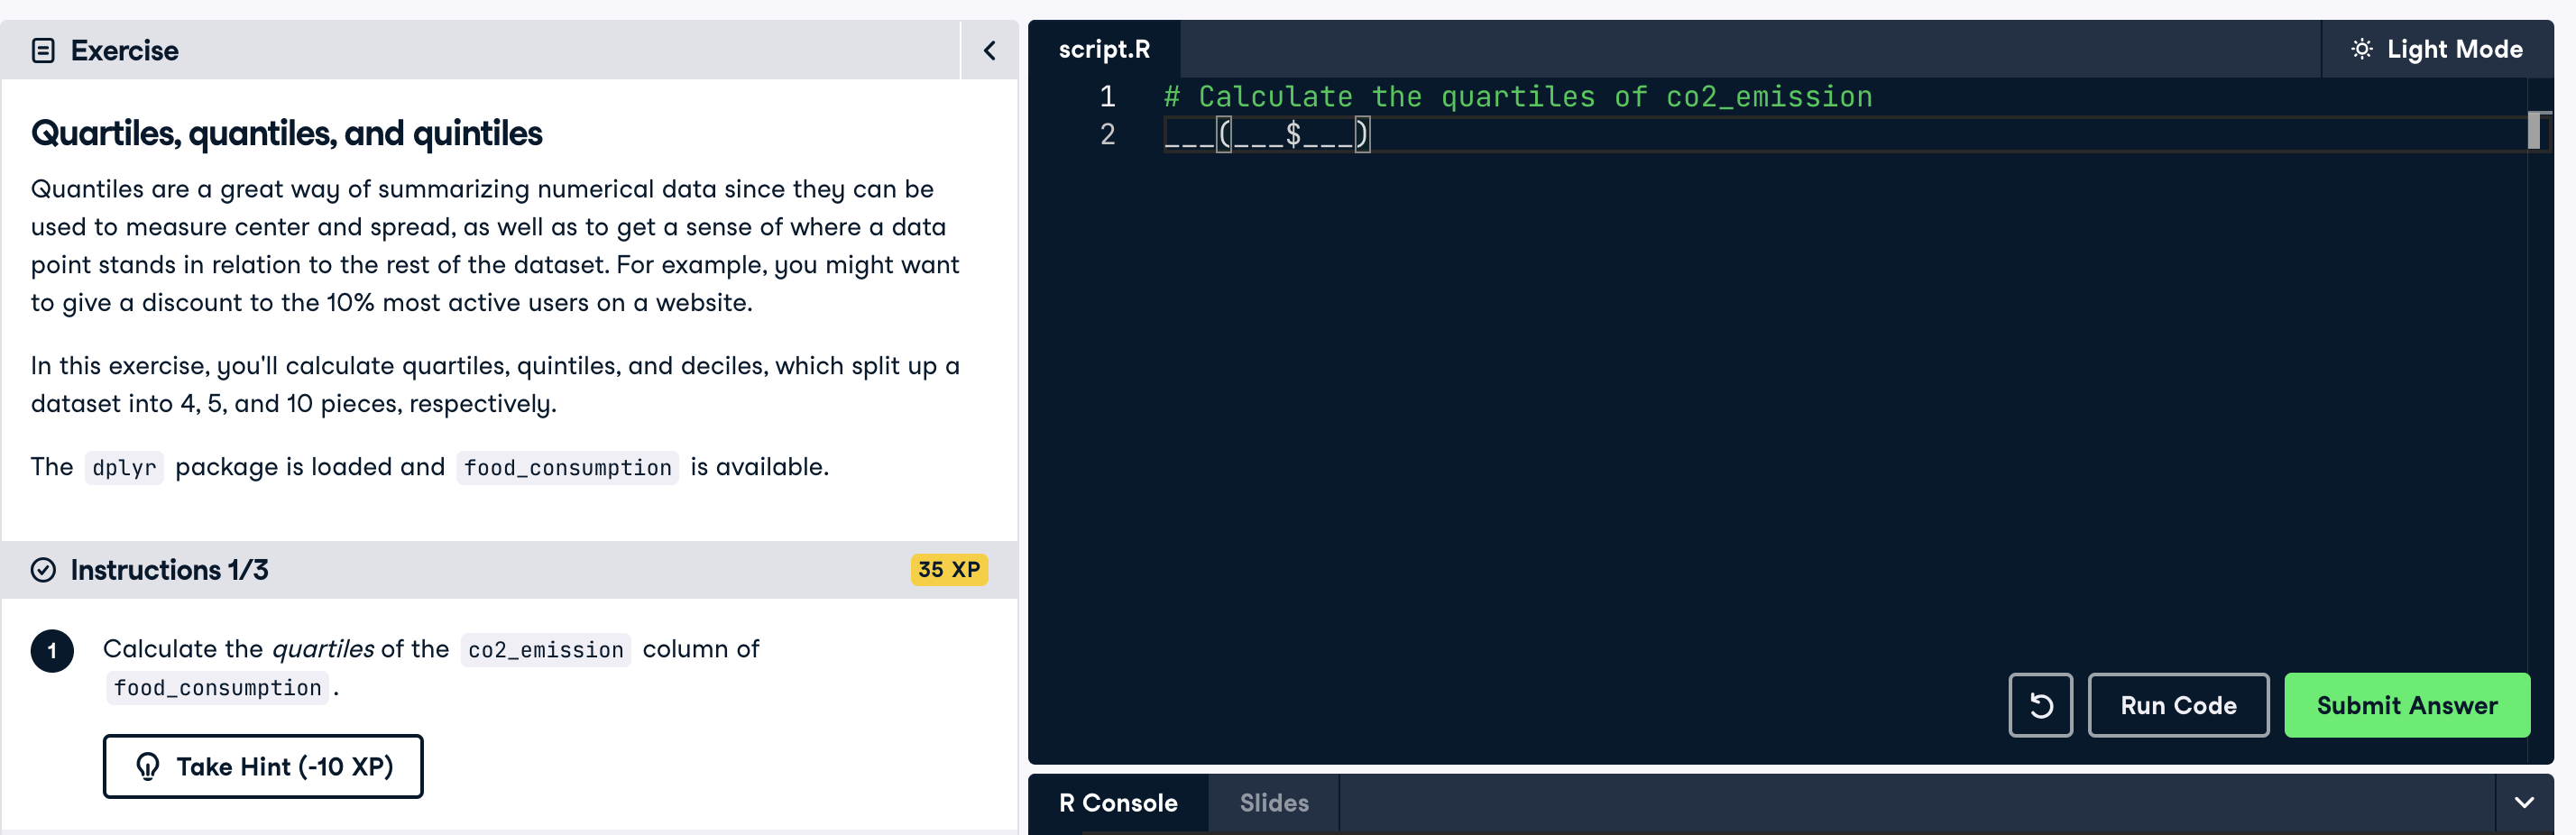Click the 35 XP badge
This screenshot has width=2576, height=835.
949,570
